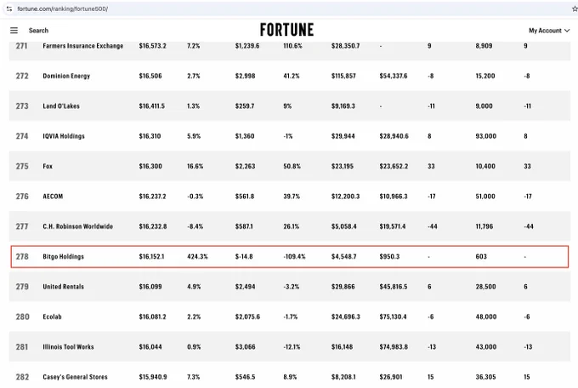Click the fortune.com address bar URL
578x388 pixels.
[63, 9]
